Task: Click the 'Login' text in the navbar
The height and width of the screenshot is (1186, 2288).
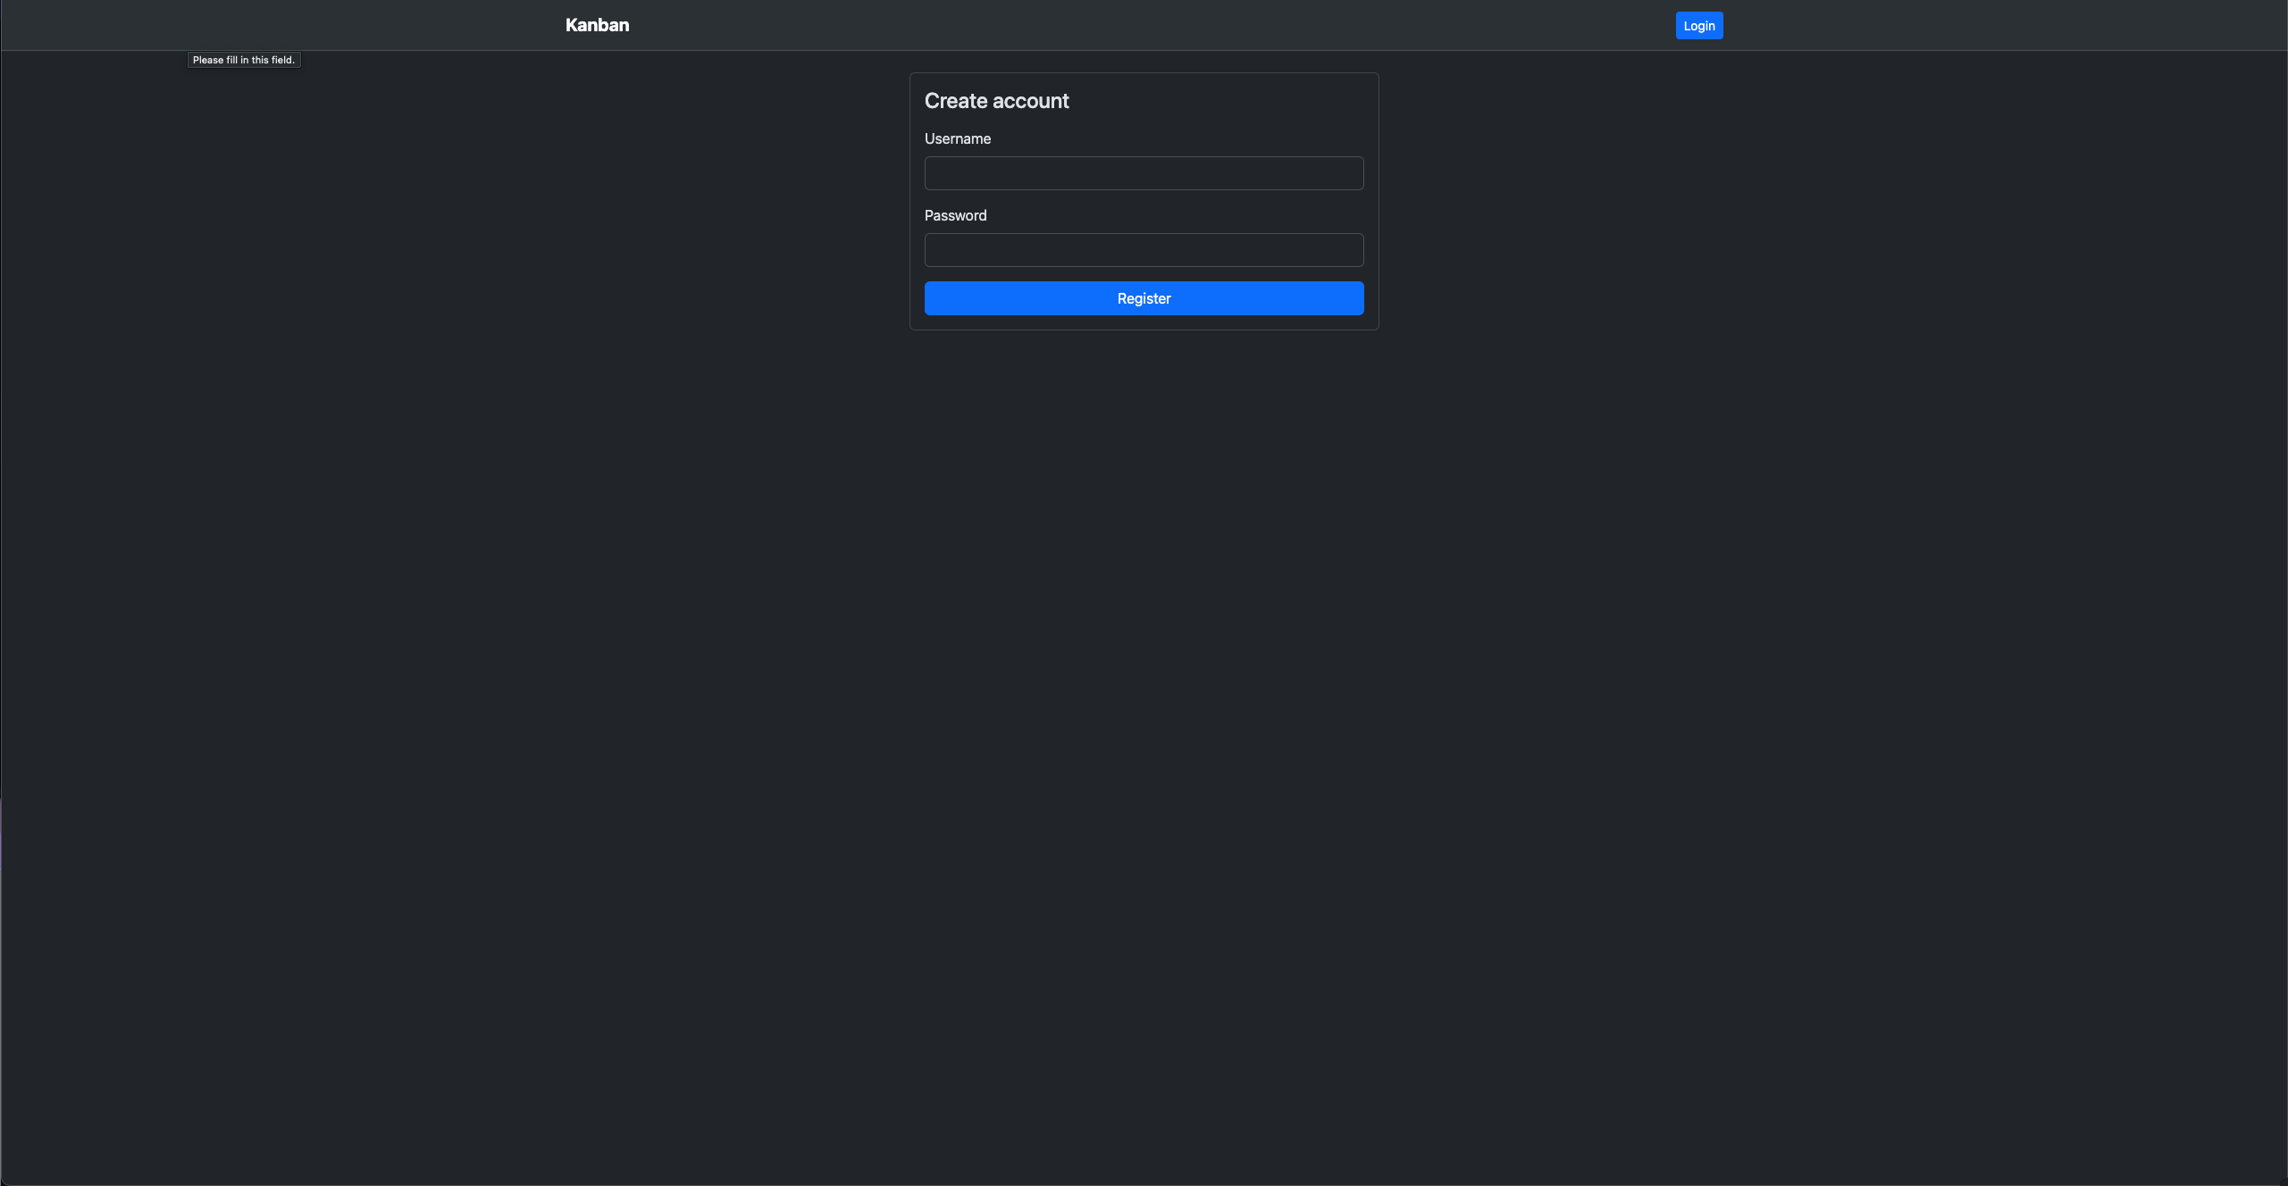Action: click(x=1698, y=26)
